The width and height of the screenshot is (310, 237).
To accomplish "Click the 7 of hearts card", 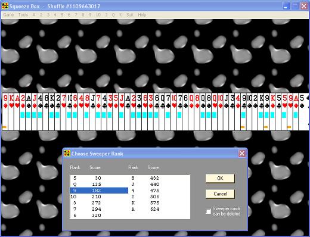I will [x=63, y=112].
